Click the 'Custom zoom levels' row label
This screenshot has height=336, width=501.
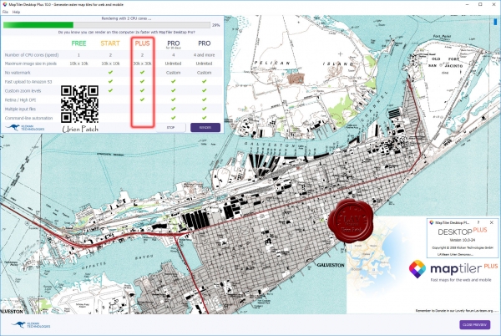point(23,91)
